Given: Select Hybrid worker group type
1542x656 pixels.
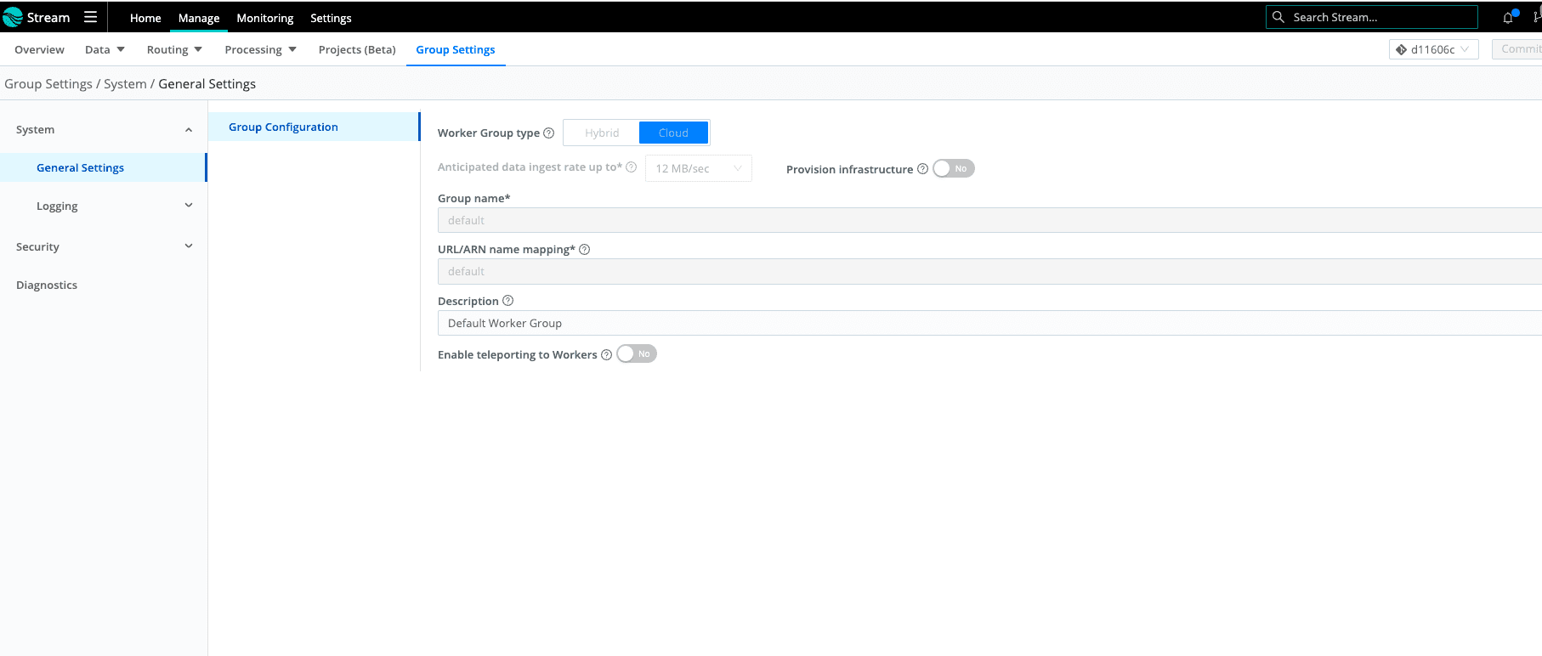Looking at the screenshot, I should pos(602,133).
